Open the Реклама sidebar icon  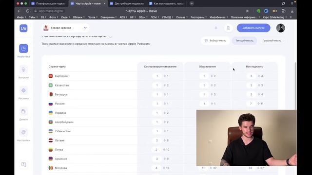point(23,90)
